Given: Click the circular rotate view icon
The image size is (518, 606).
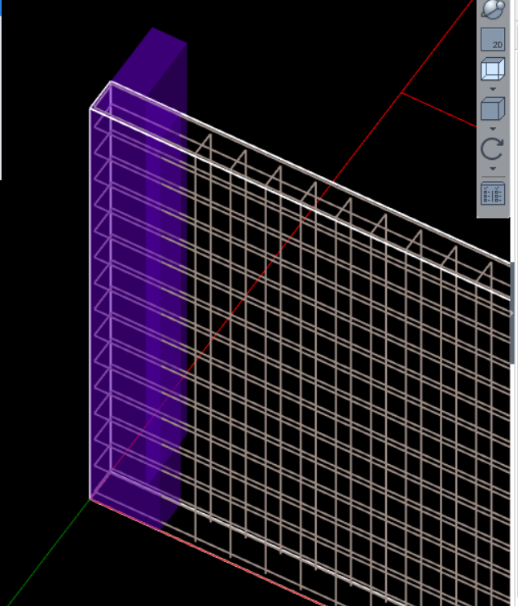Looking at the screenshot, I should 493,149.
